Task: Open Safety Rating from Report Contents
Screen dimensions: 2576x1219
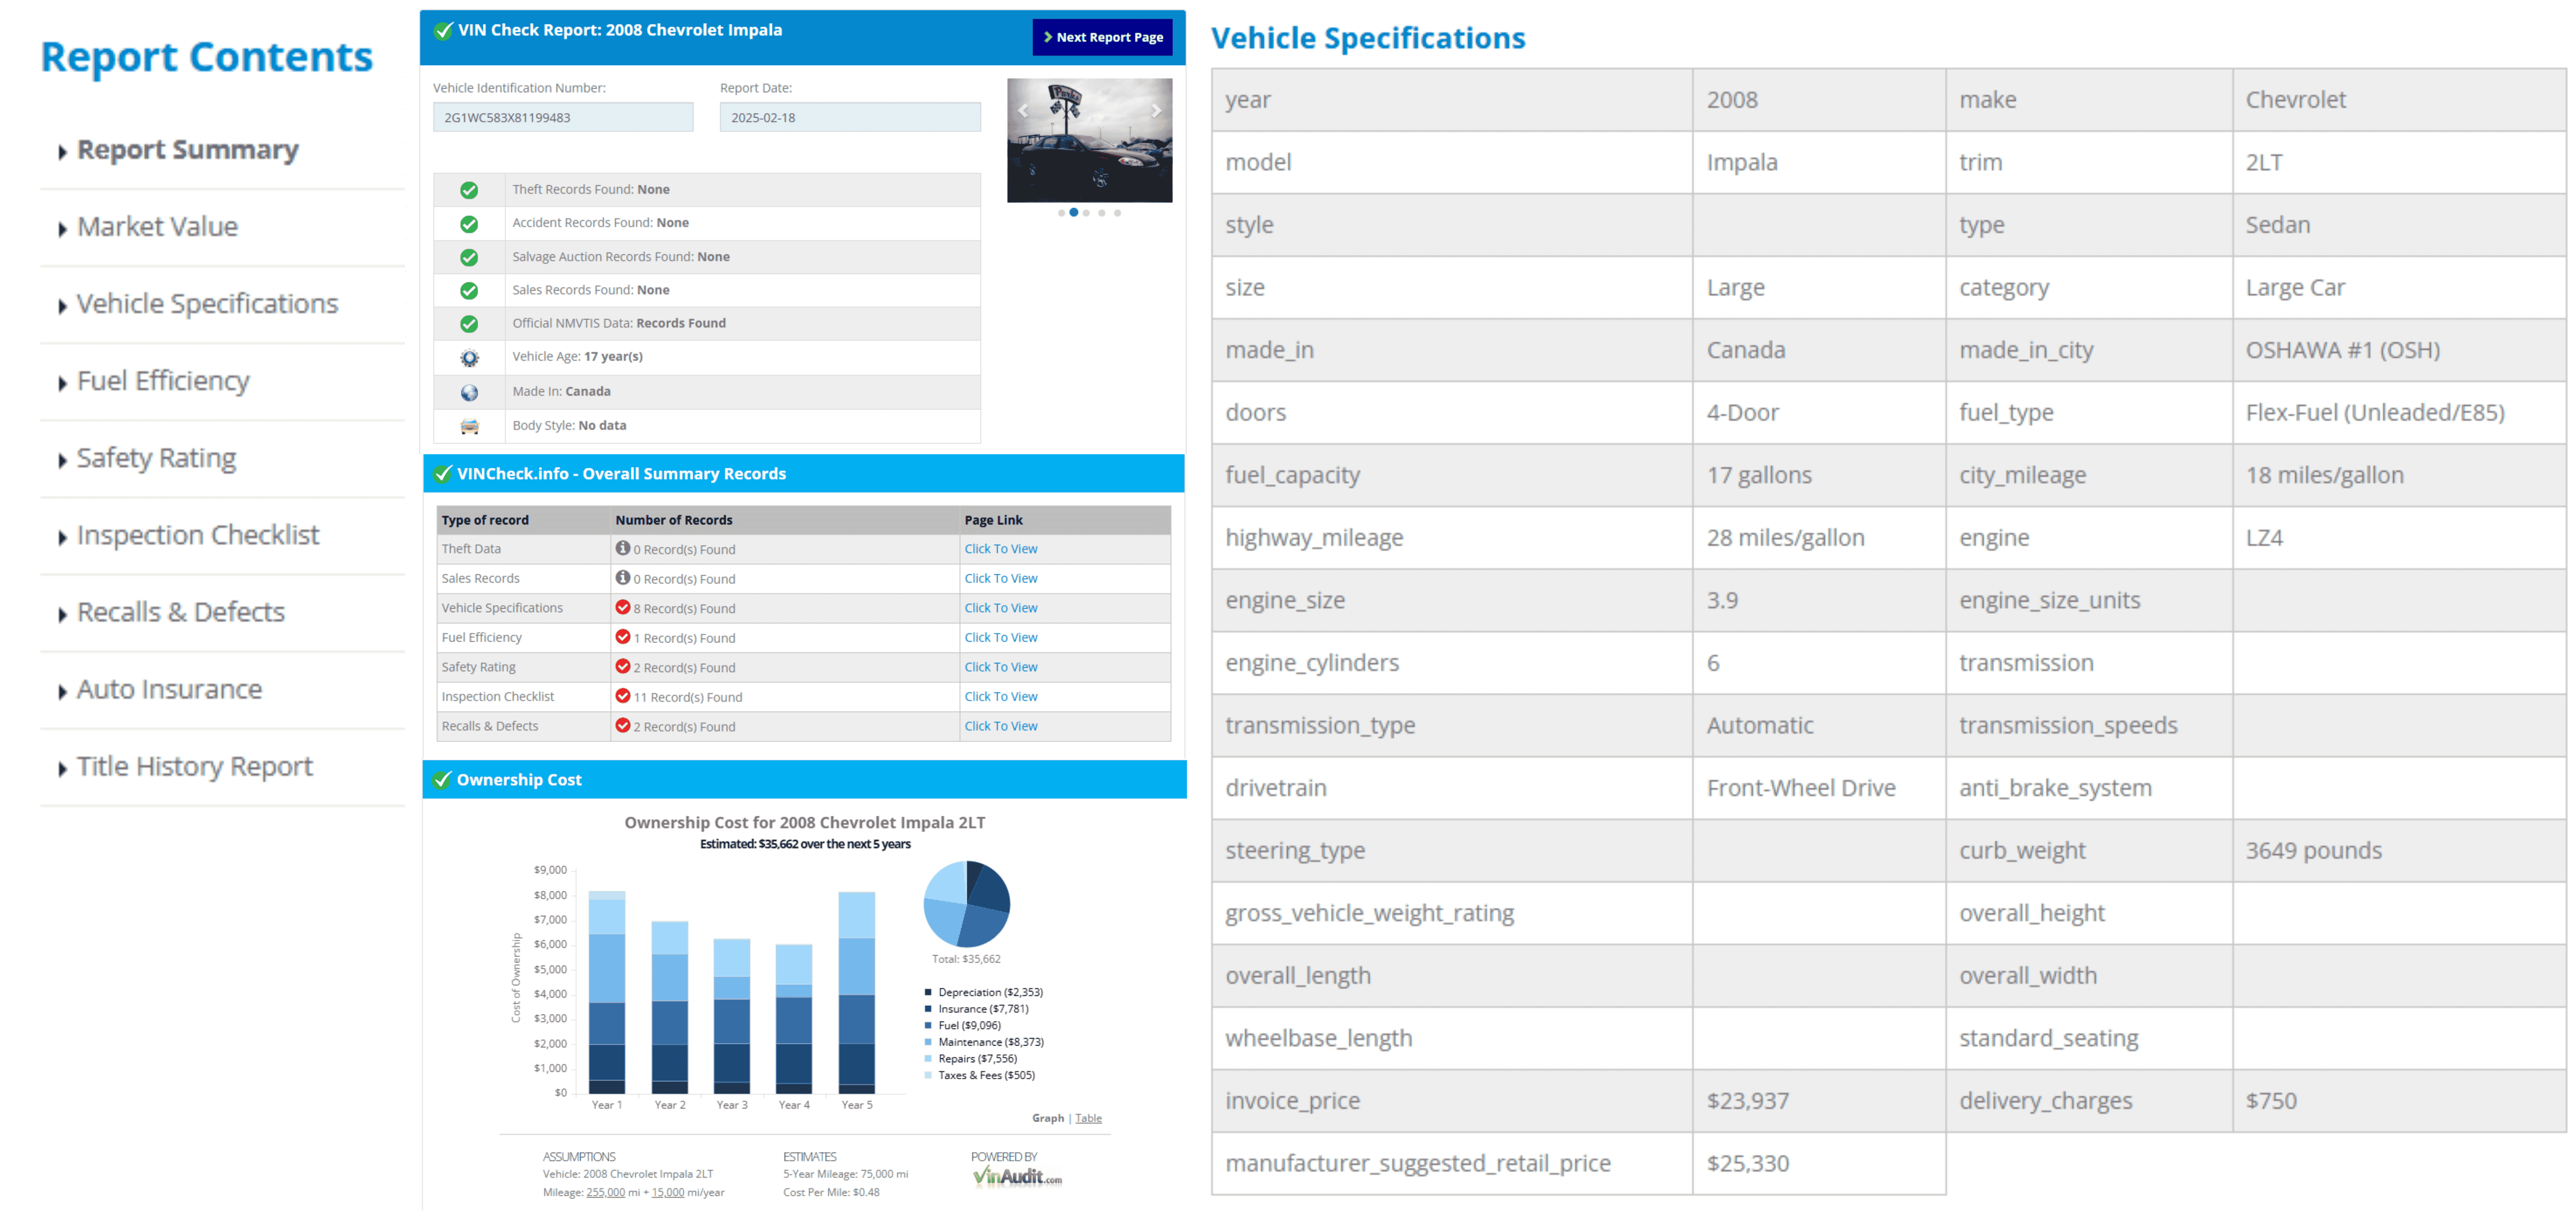Action: pos(156,459)
